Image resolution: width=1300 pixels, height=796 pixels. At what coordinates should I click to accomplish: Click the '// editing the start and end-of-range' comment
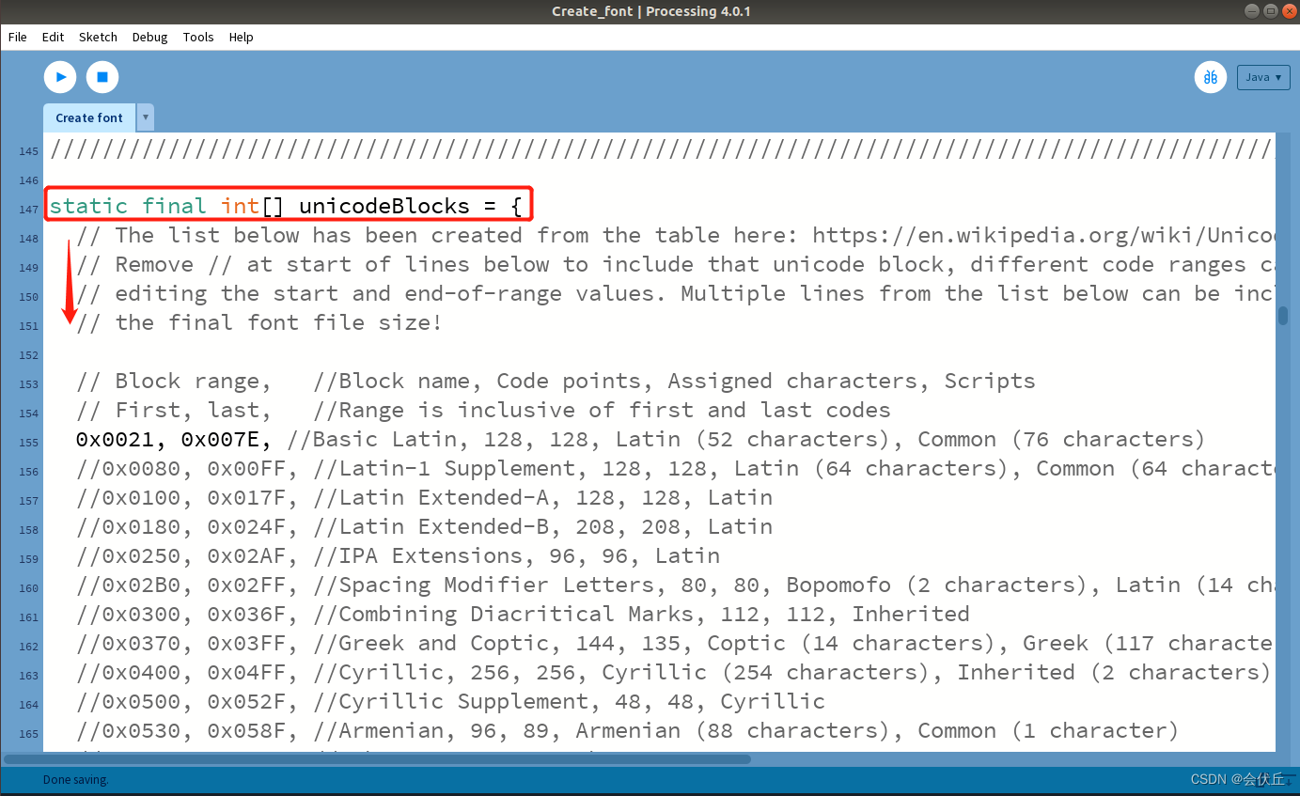click(x=675, y=293)
